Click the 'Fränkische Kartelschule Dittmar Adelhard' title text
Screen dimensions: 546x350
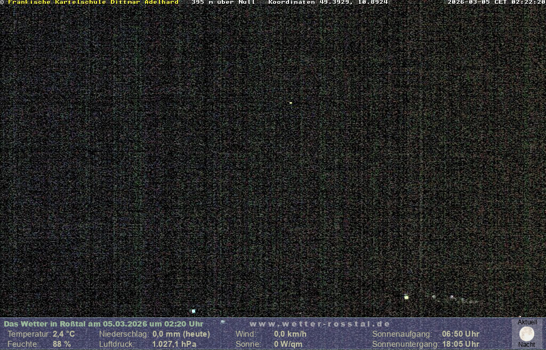tap(93, 2)
